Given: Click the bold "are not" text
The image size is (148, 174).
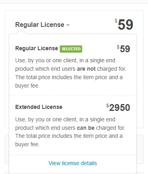Looking at the screenshot, I should tap(86, 69).
